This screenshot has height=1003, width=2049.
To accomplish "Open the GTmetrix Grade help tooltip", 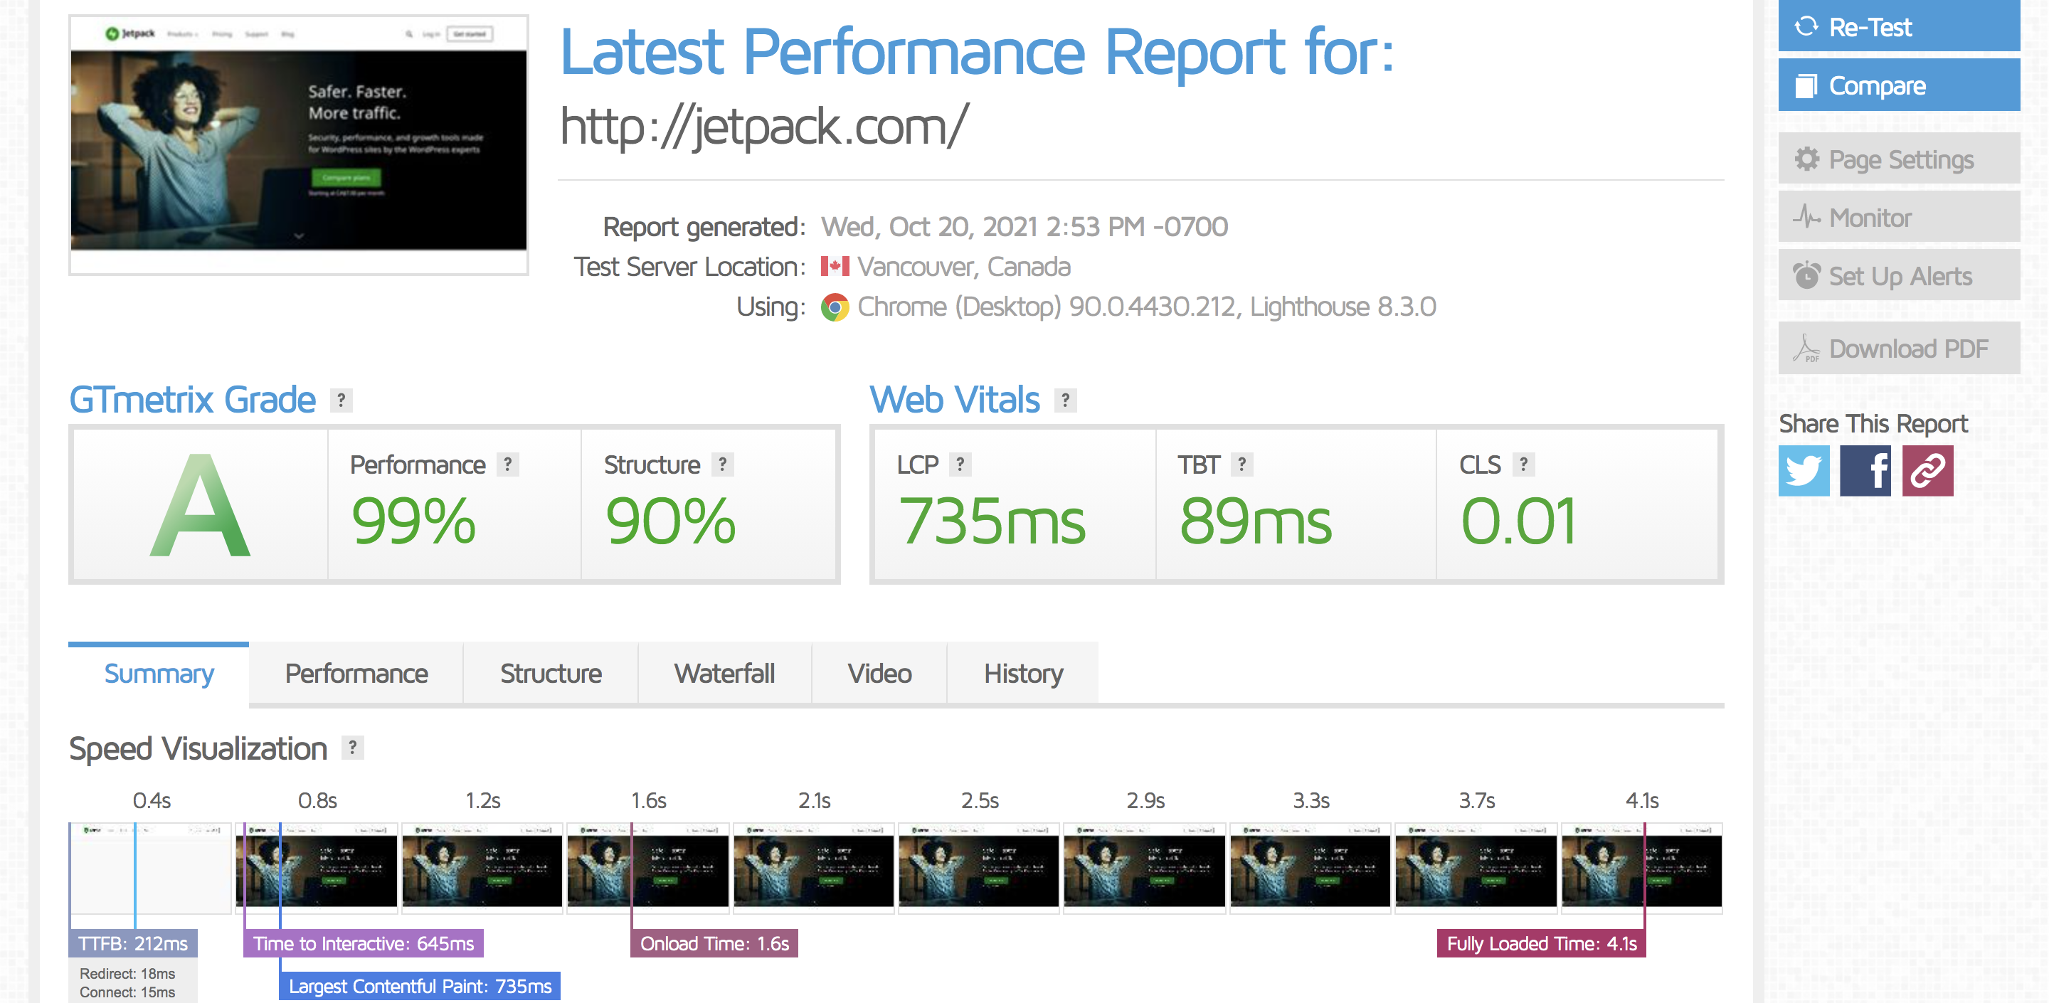I will tap(341, 400).
